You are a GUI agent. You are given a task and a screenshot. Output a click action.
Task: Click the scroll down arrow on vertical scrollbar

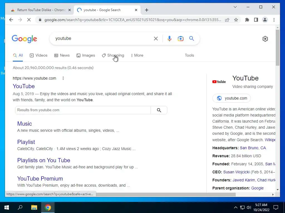pyautogui.click(x=277, y=190)
